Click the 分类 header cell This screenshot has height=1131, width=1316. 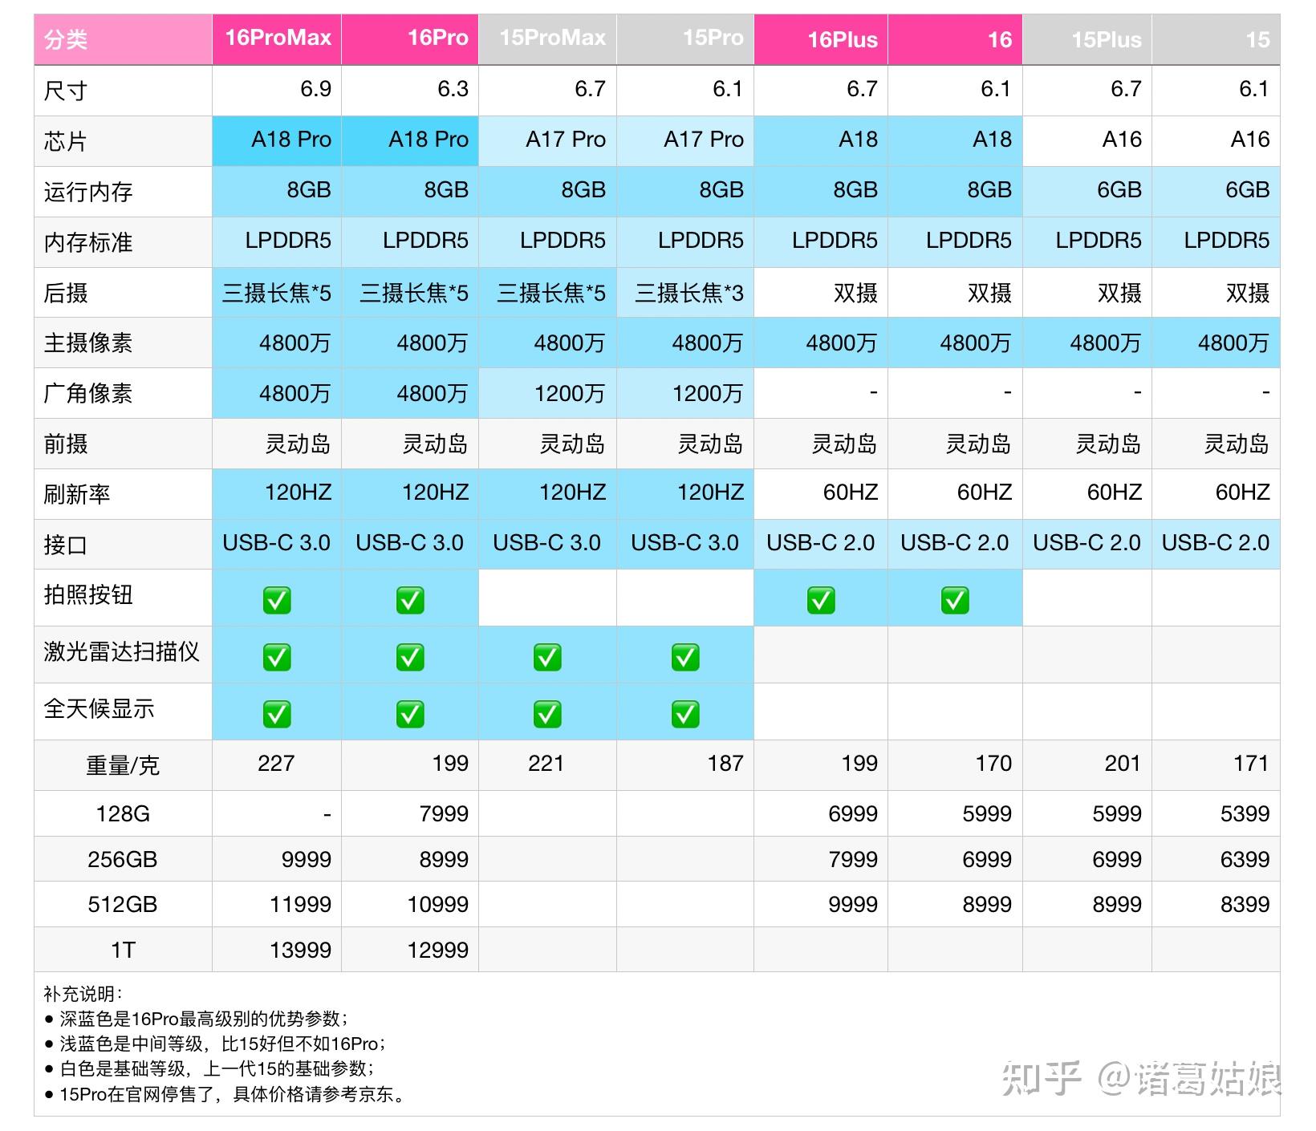(x=123, y=39)
